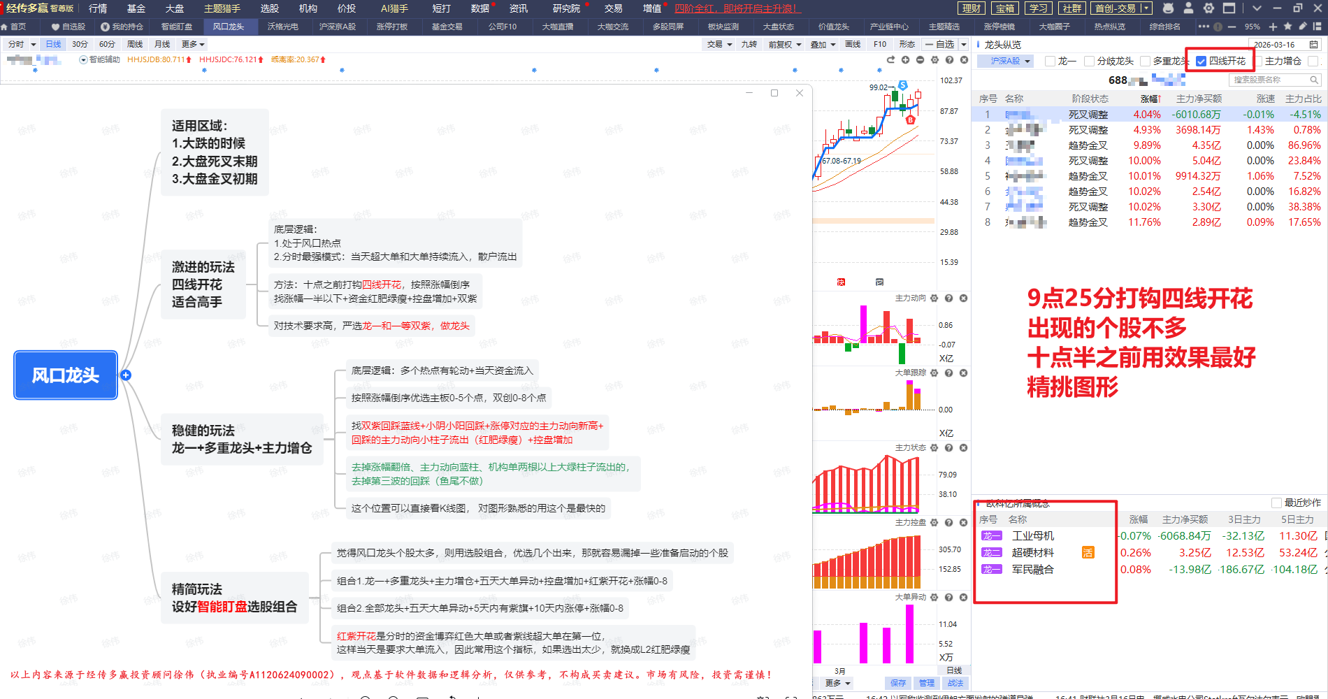Uncheck the 四线开花 checkbox

click(x=1201, y=62)
